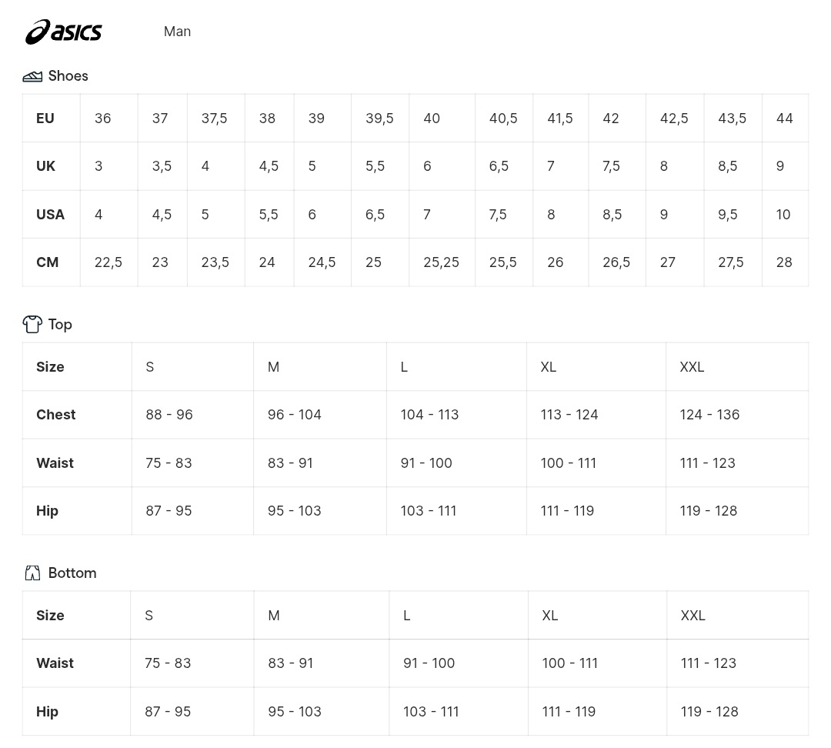Select Bottom Hip 119 - 128 cell
831x748 pixels.
(738, 711)
